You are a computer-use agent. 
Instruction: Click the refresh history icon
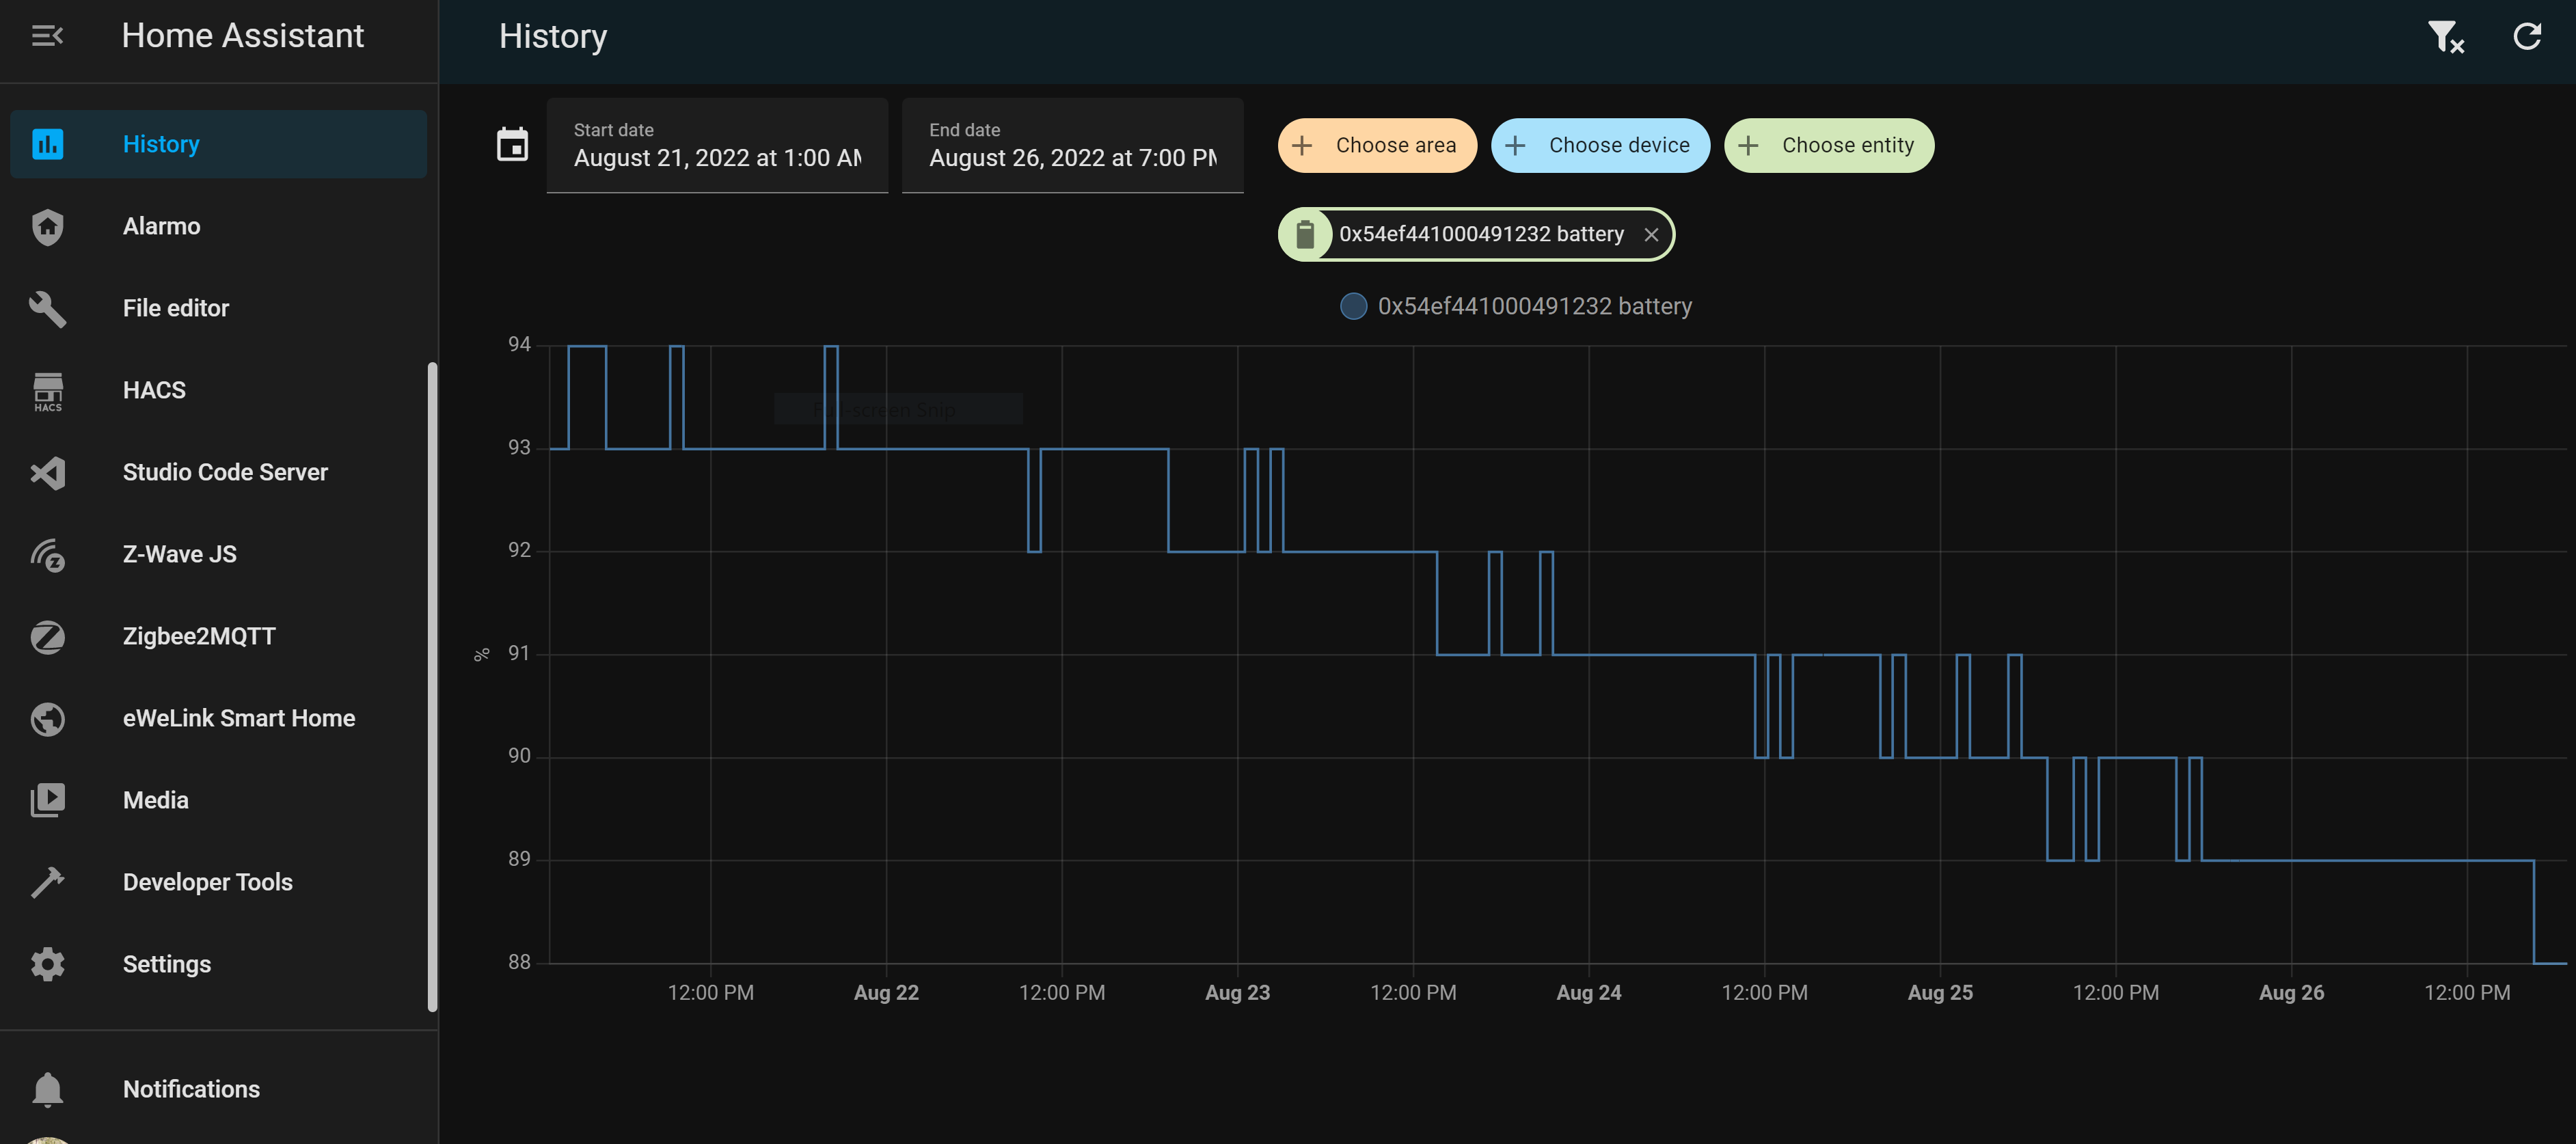pyautogui.click(x=2528, y=36)
